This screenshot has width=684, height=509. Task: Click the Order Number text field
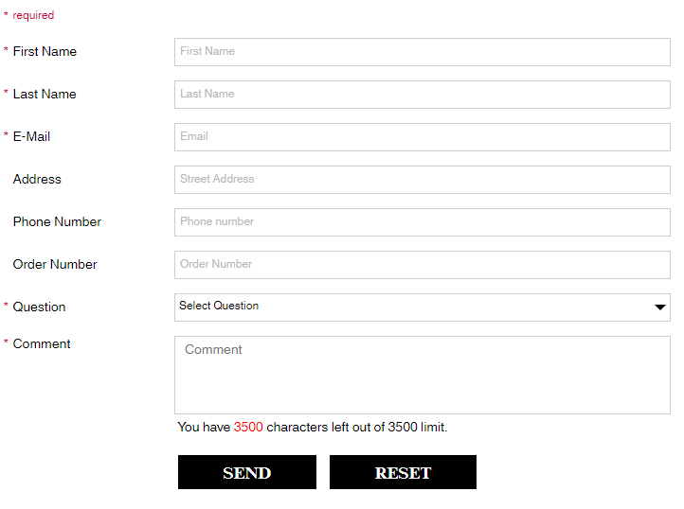tap(423, 265)
